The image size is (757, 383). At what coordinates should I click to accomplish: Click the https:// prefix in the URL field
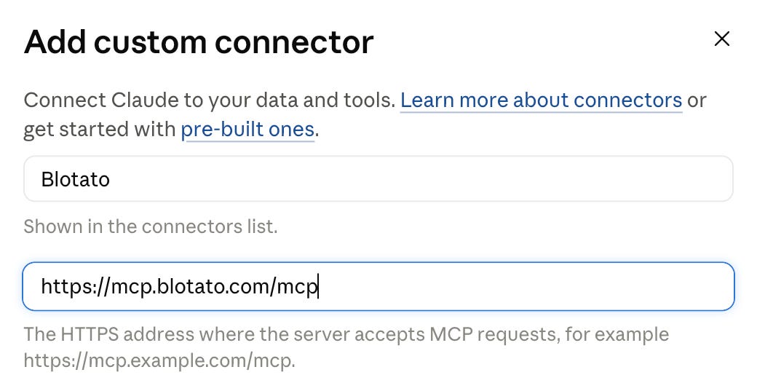[x=76, y=286]
